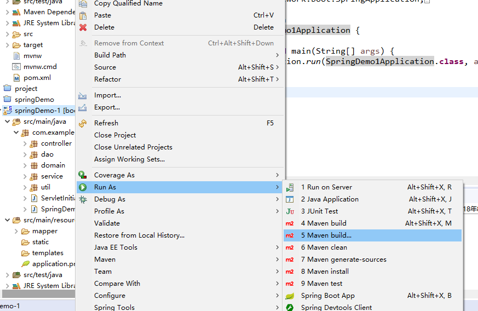Click the green Run As play icon
Screen dimensions: 478x311
click(x=83, y=187)
